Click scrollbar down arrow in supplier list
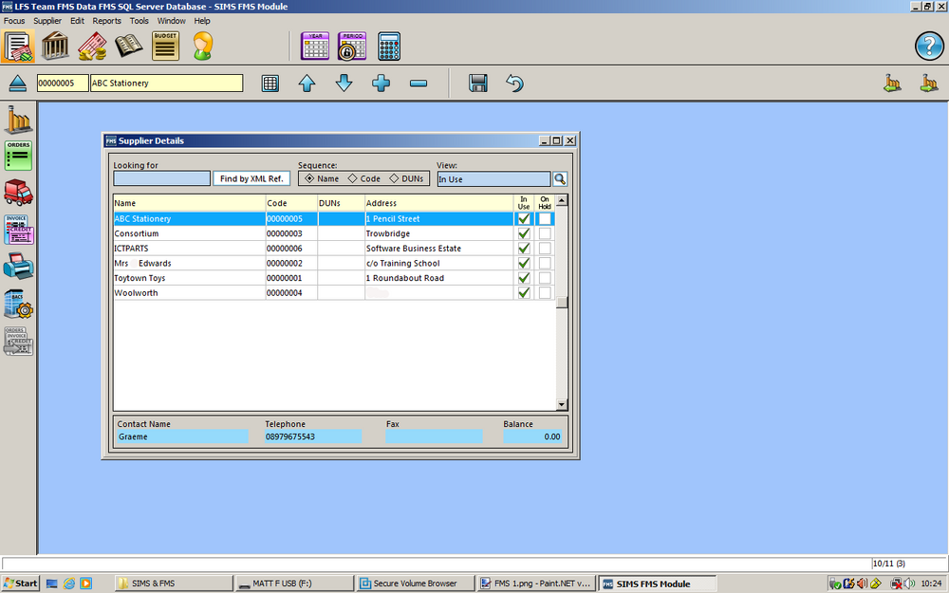 [x=562, y=404]
